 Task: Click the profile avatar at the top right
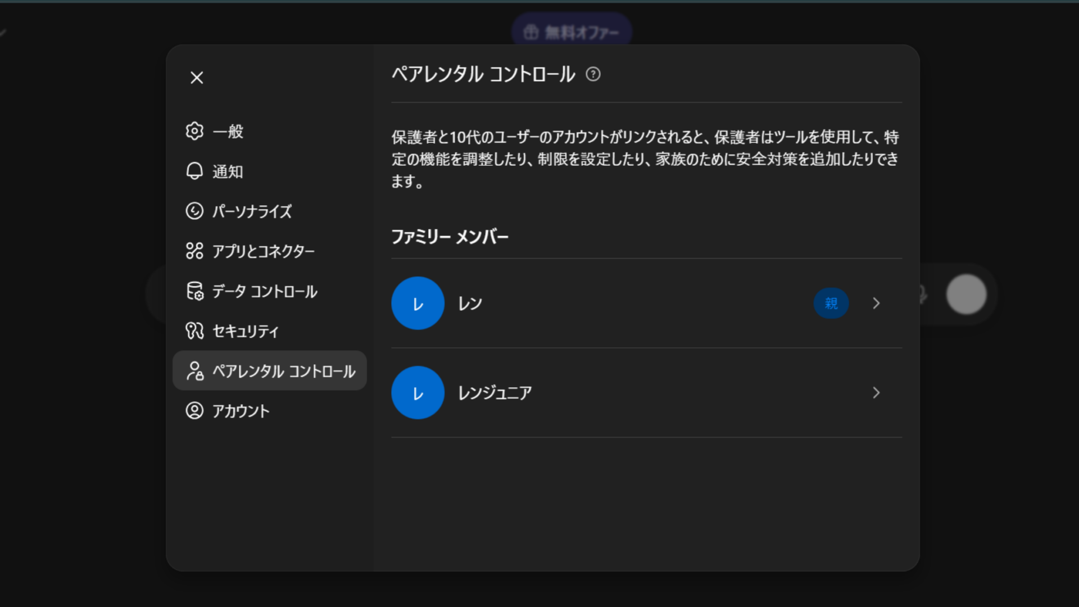(x=966, y=295)
